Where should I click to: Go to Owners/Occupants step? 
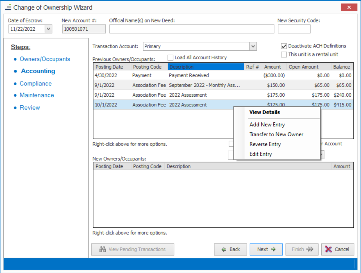click(45, 59)
